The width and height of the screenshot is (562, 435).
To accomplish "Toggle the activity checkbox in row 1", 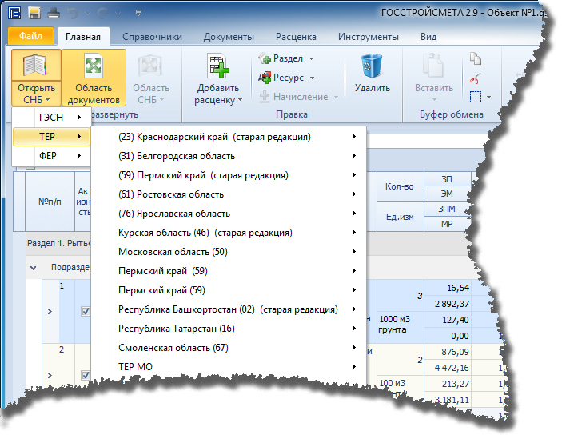I will point(86,311).
